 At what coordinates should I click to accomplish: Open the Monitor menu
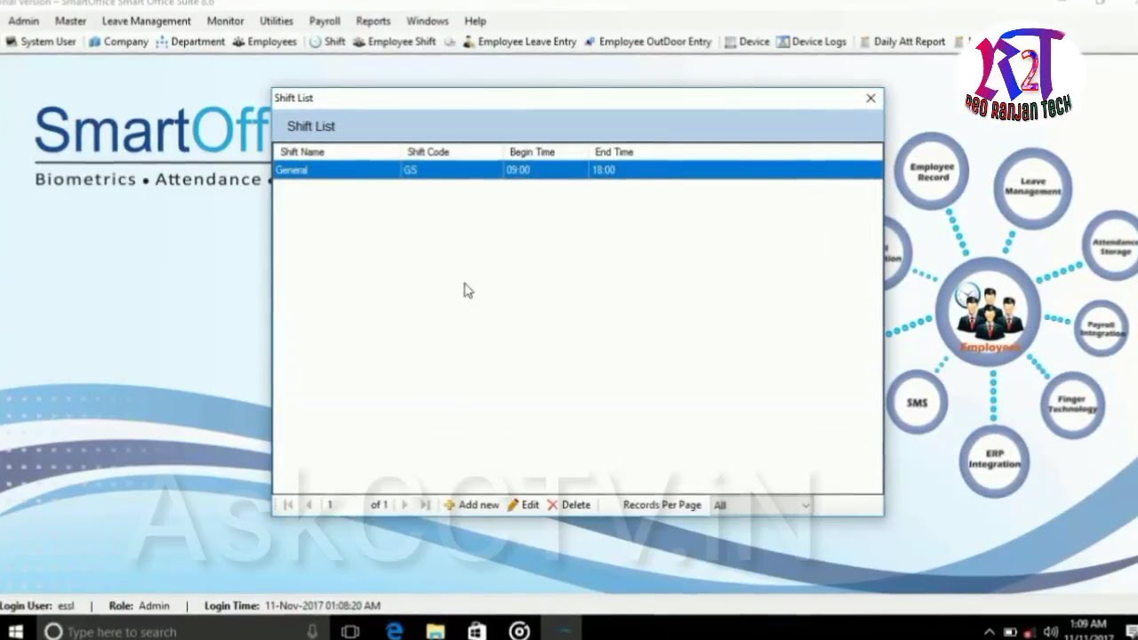tap(225, 20)
